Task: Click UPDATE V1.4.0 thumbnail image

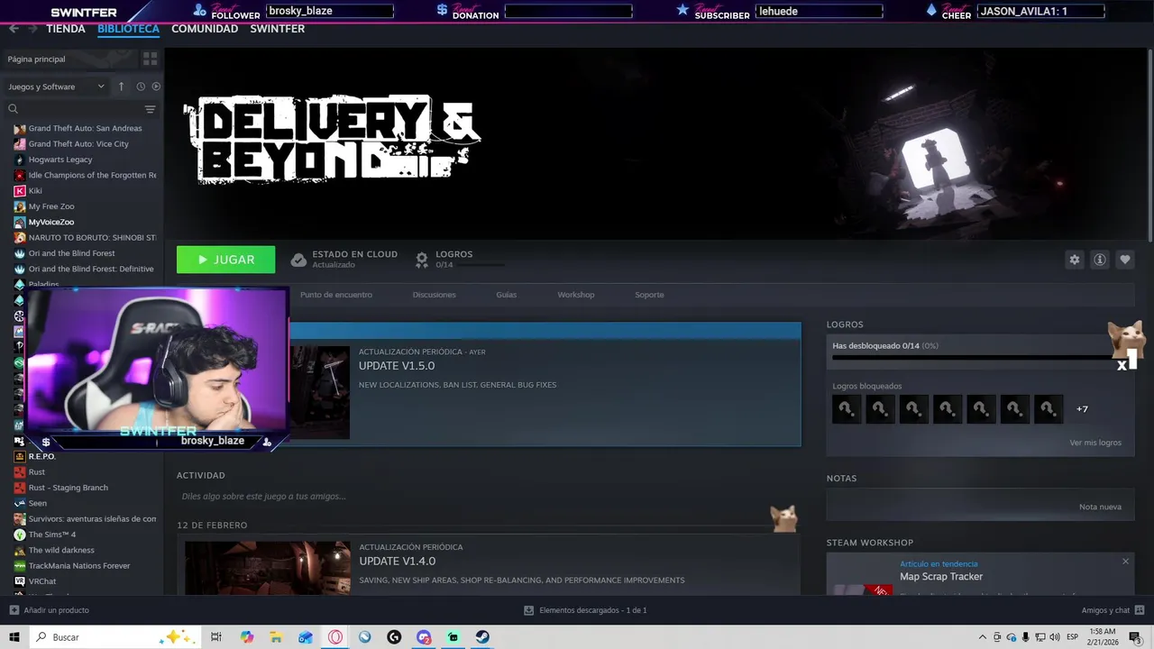Action: tap(268, 568)
